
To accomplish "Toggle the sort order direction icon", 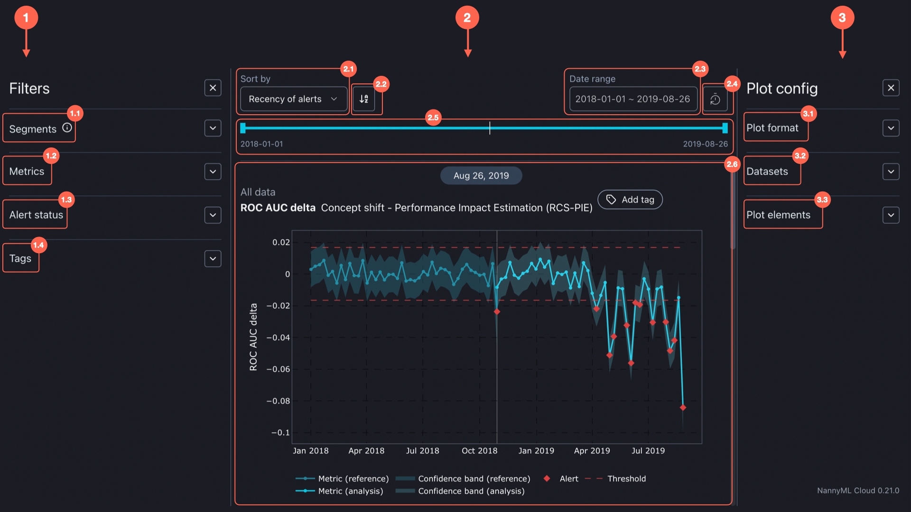I will click(x=364, y=99).
